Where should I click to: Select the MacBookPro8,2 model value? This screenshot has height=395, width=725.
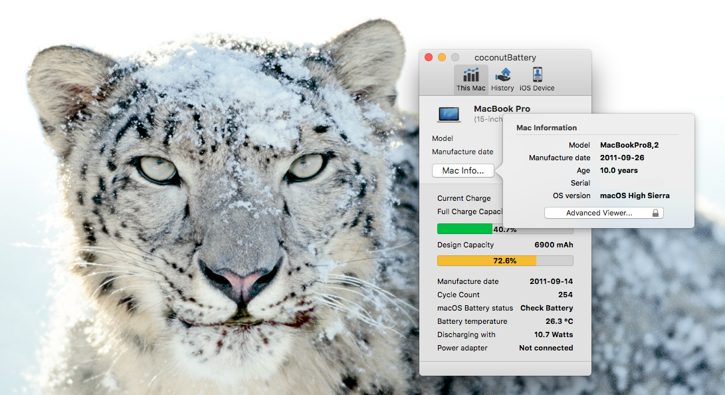pyautogui.click(x=629, y=145)
